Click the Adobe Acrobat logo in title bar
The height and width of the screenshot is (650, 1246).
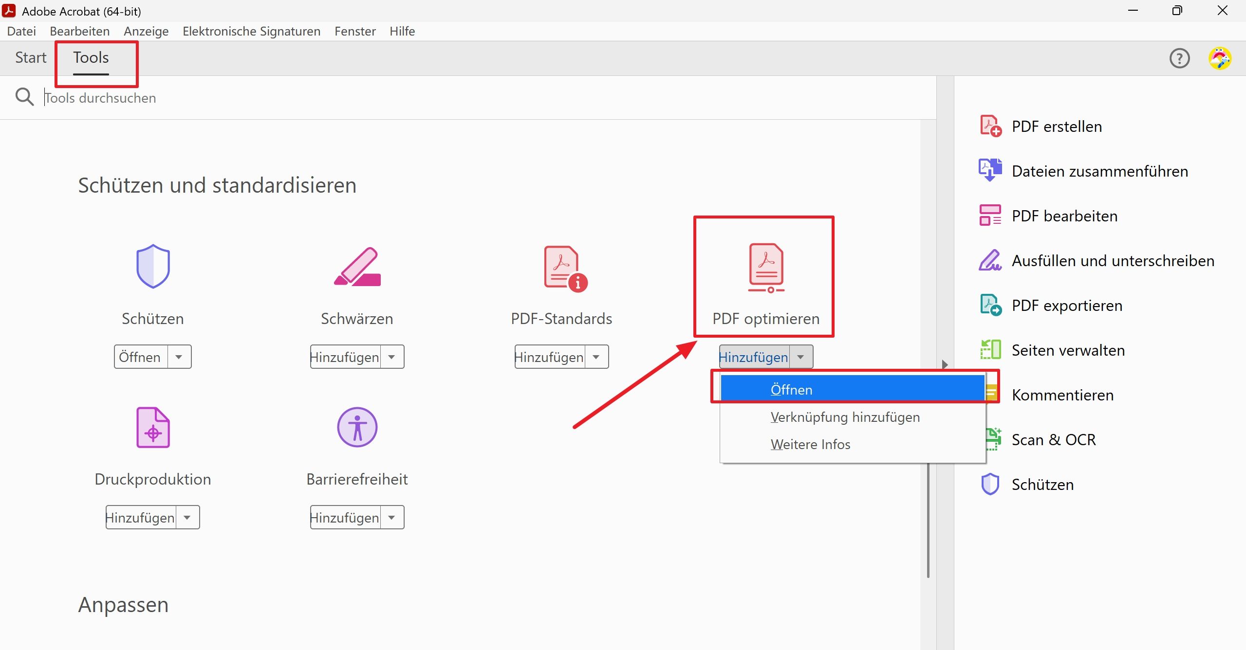(x=9, y=11)
